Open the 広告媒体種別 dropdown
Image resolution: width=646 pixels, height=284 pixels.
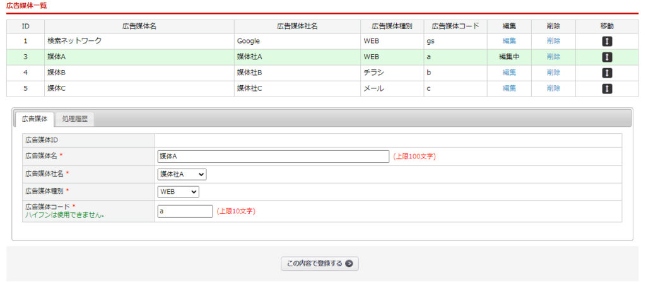click(x=179, y=192)
